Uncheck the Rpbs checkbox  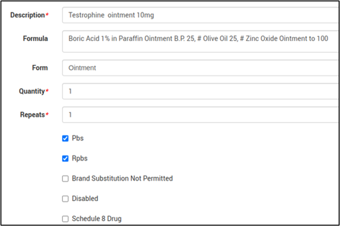pos(65,158)
